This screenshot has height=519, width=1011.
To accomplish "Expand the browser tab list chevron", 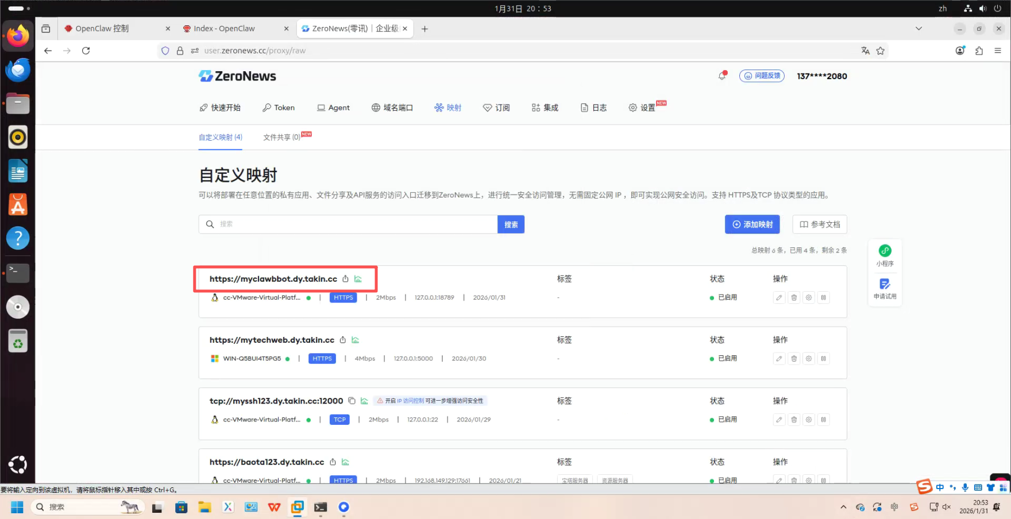I will [x=919, y=28].
